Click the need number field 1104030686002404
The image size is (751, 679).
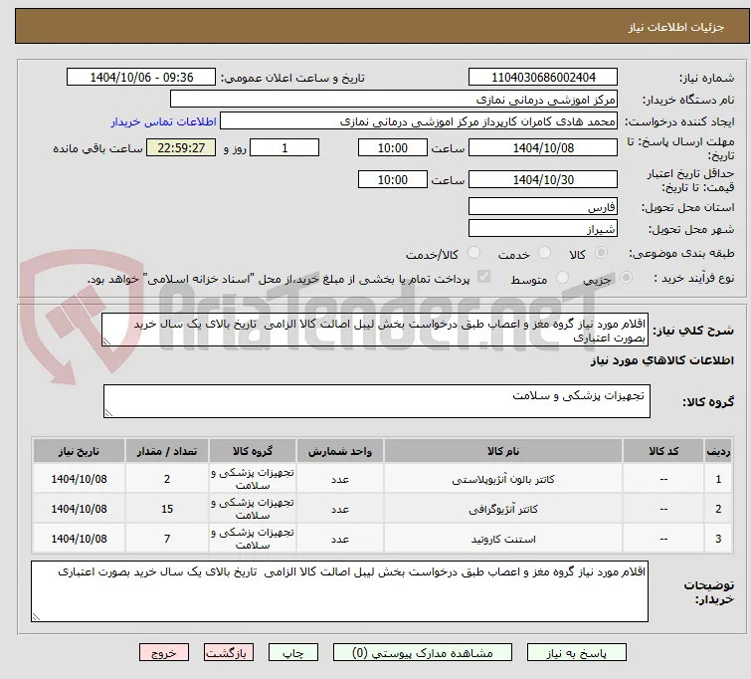click(543, 78)
